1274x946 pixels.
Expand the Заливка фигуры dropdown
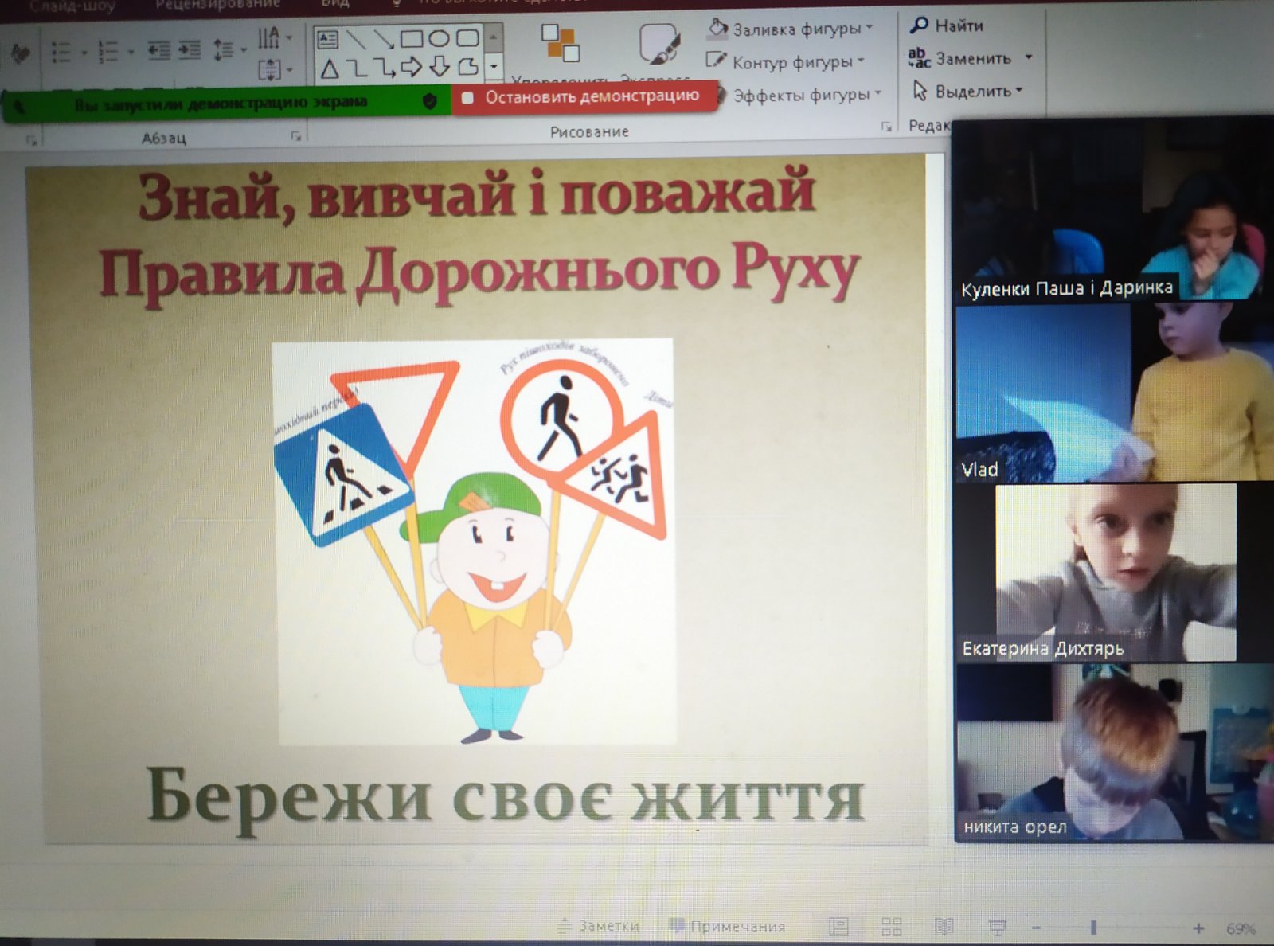pos(870,28)
